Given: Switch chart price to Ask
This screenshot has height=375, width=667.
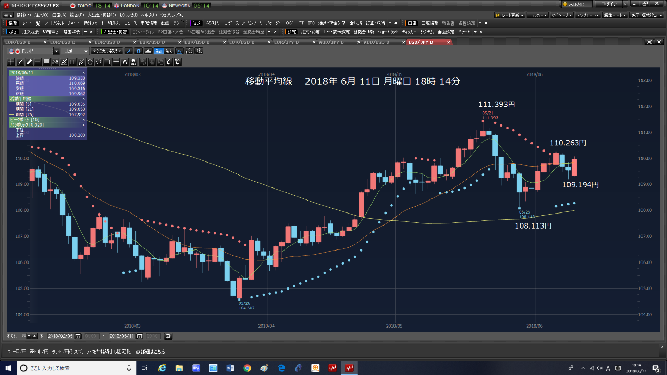Looking at the screenshot, I should click(169, 51).
